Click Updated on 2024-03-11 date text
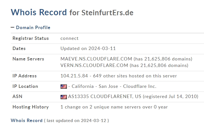 88,49
